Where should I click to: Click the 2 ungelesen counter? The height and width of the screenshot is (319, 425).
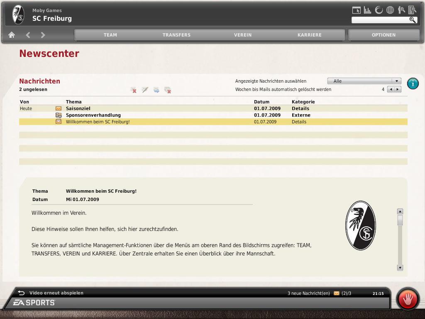33,89
